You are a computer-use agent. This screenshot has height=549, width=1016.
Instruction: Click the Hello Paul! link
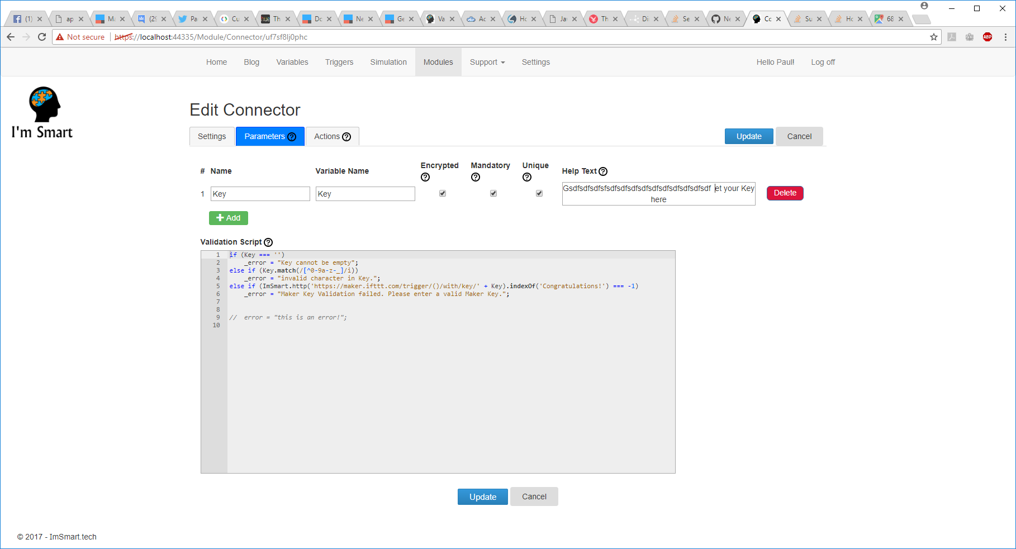coord(775,62)
